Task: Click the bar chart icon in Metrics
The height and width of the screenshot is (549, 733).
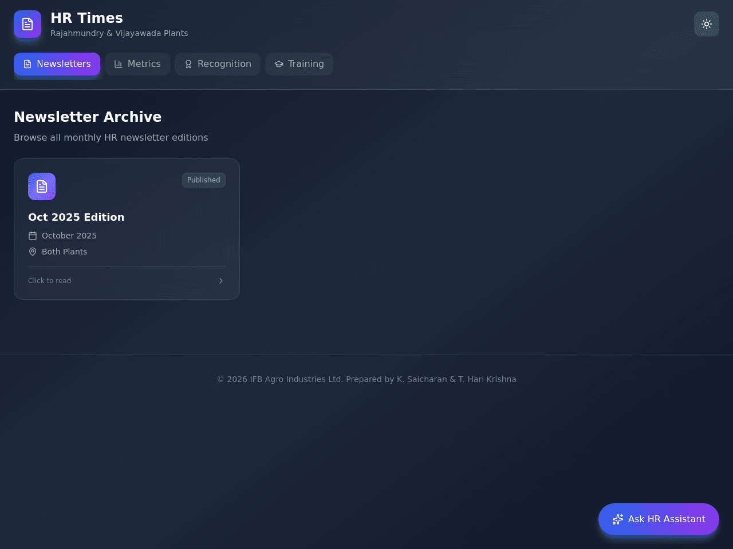Action: coord(119,64)
